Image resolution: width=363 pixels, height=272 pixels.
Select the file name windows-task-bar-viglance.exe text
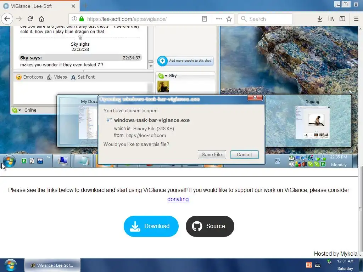152,120
